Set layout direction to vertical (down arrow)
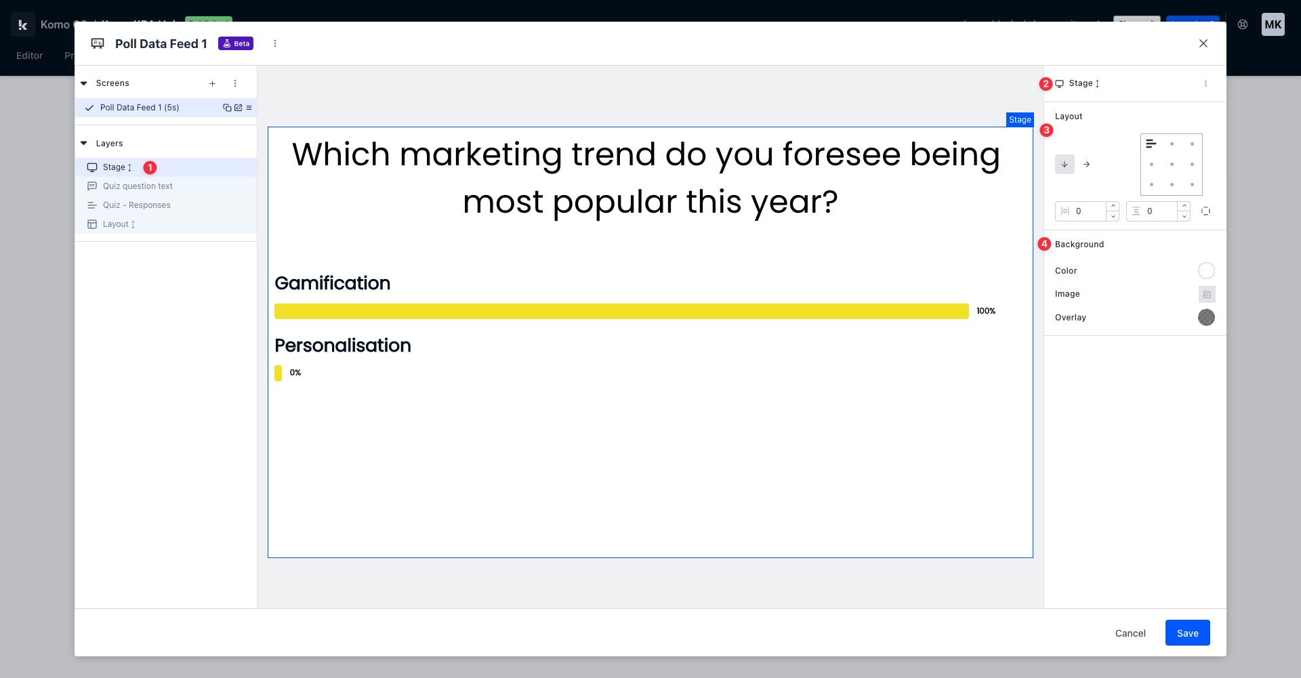 pyautogui.click(x=1065, y=165)
